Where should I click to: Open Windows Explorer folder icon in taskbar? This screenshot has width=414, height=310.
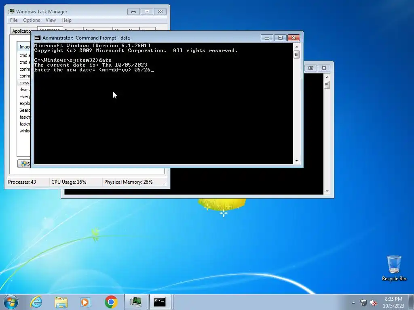click(x=61, y=302)
